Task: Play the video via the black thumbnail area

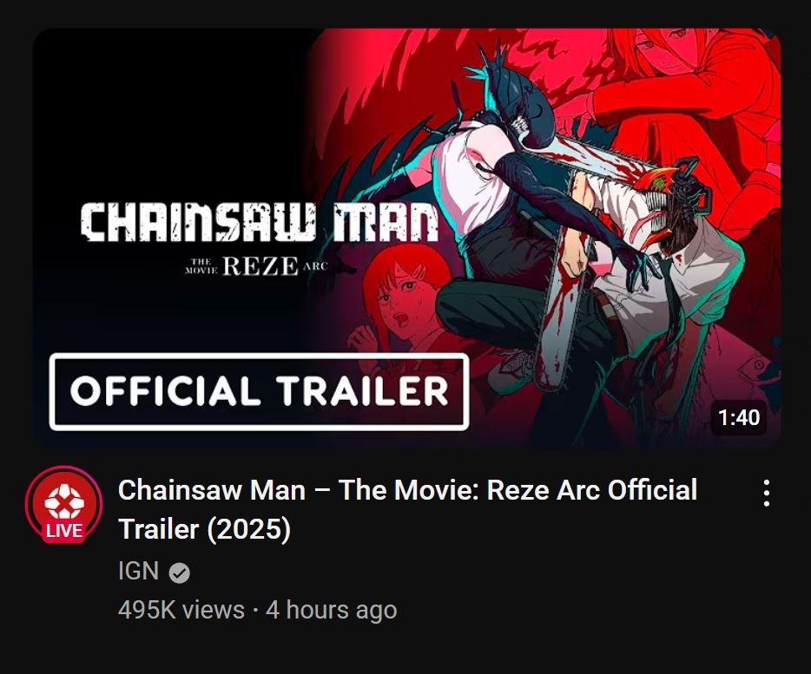Action: 171,114
